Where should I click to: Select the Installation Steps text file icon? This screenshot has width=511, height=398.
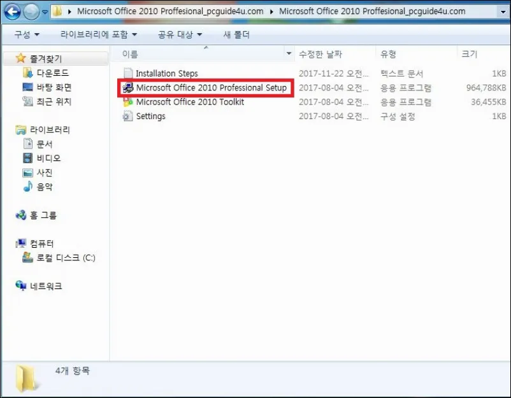[x=127, y=73]
